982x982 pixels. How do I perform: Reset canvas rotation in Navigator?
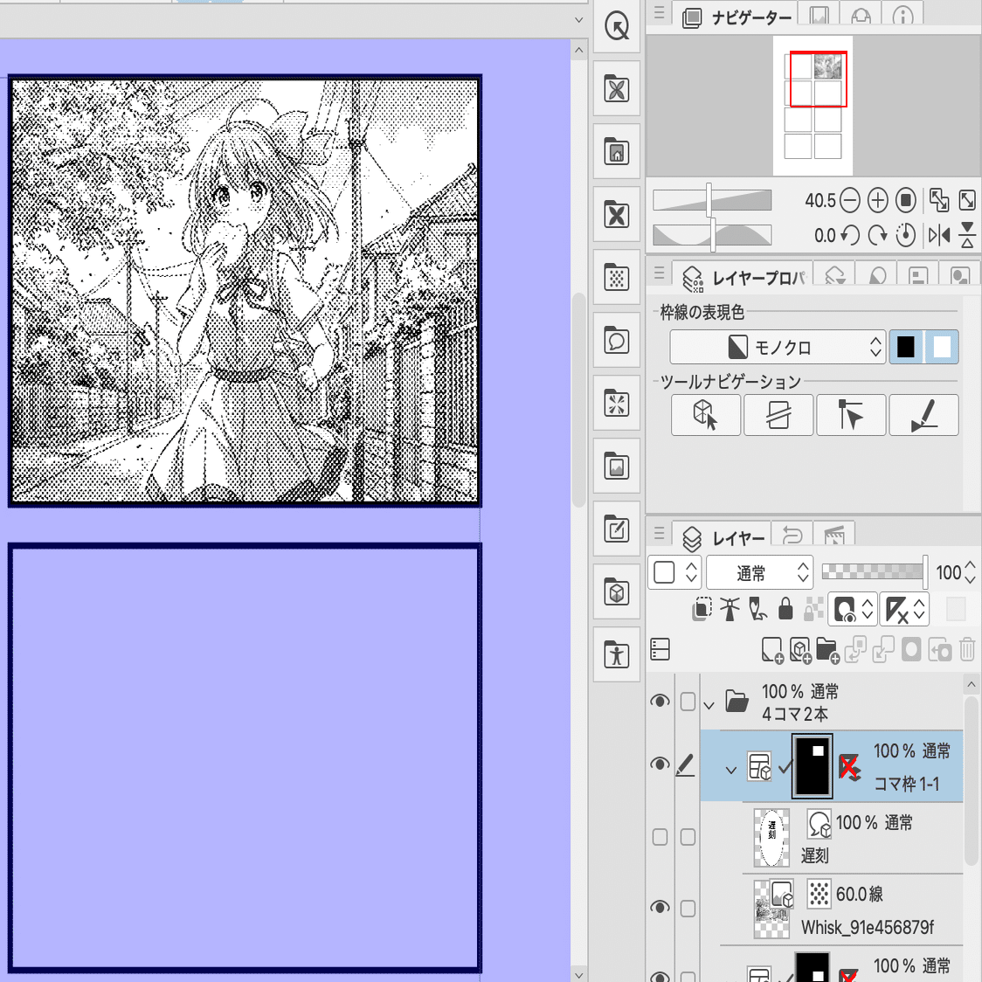pos(905,236)
